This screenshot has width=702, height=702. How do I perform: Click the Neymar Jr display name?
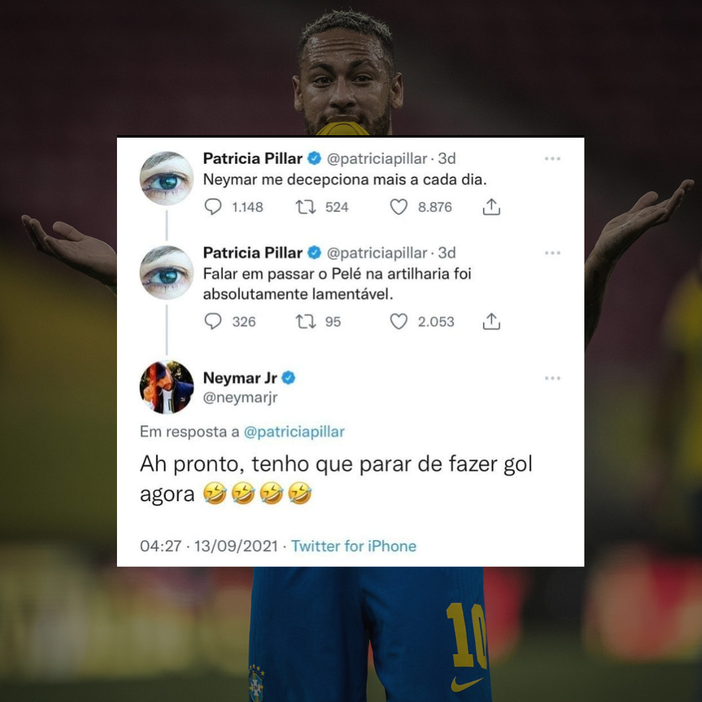[240, 378]
